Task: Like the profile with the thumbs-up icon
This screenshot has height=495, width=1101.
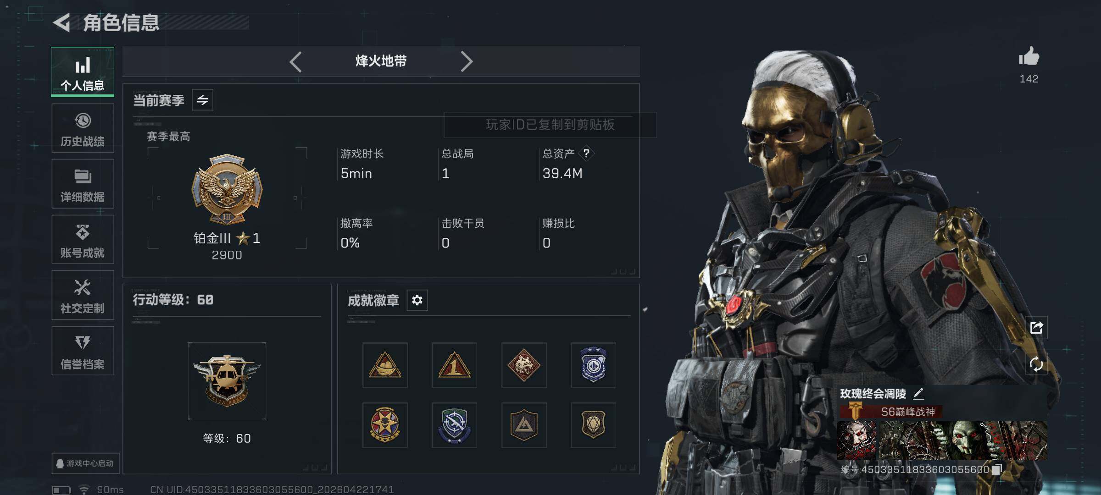Action: click(x=1029, y=57)
